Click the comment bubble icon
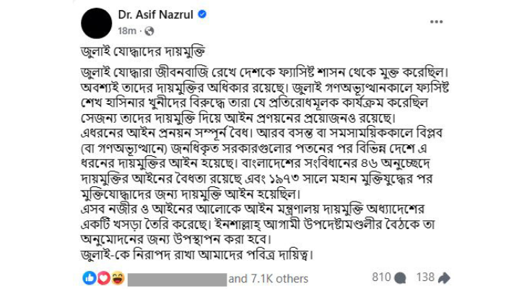The height and width of the screenshot is (289, 527). tap(401, 277)
